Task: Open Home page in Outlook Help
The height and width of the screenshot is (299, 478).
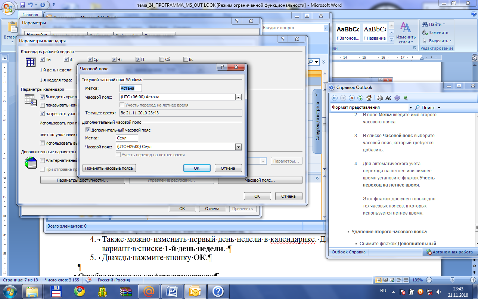Action: click(x=369, y=98)
